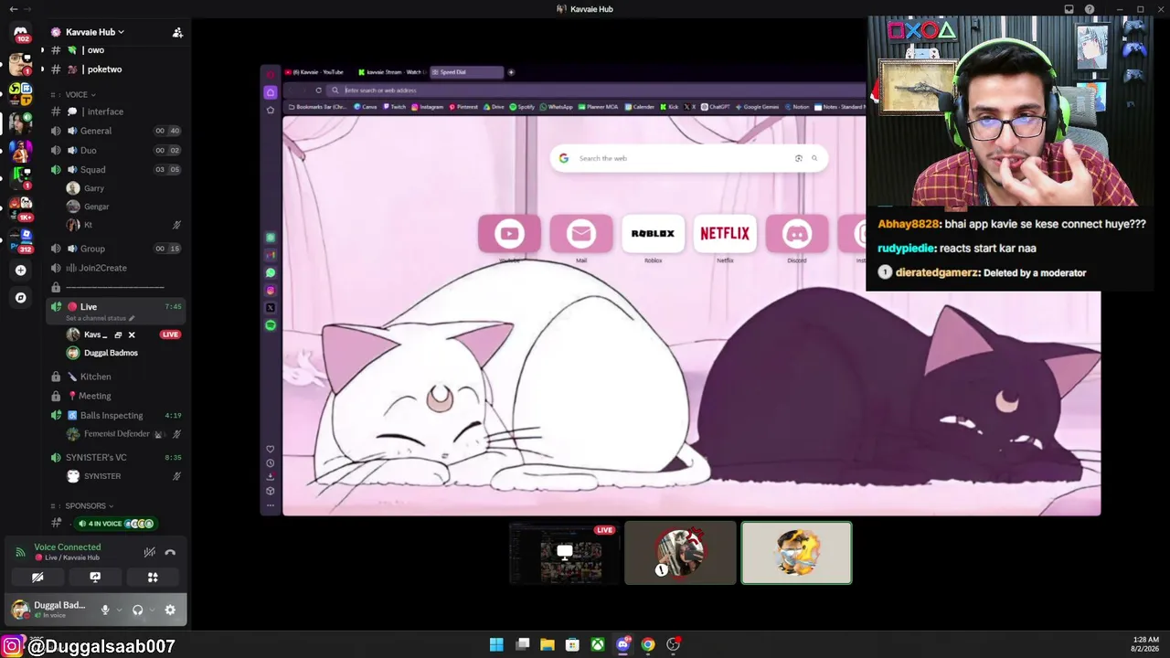Go back with the Discord back arrow
This screenshot has width=1170, height=658.
pos(13,9)
